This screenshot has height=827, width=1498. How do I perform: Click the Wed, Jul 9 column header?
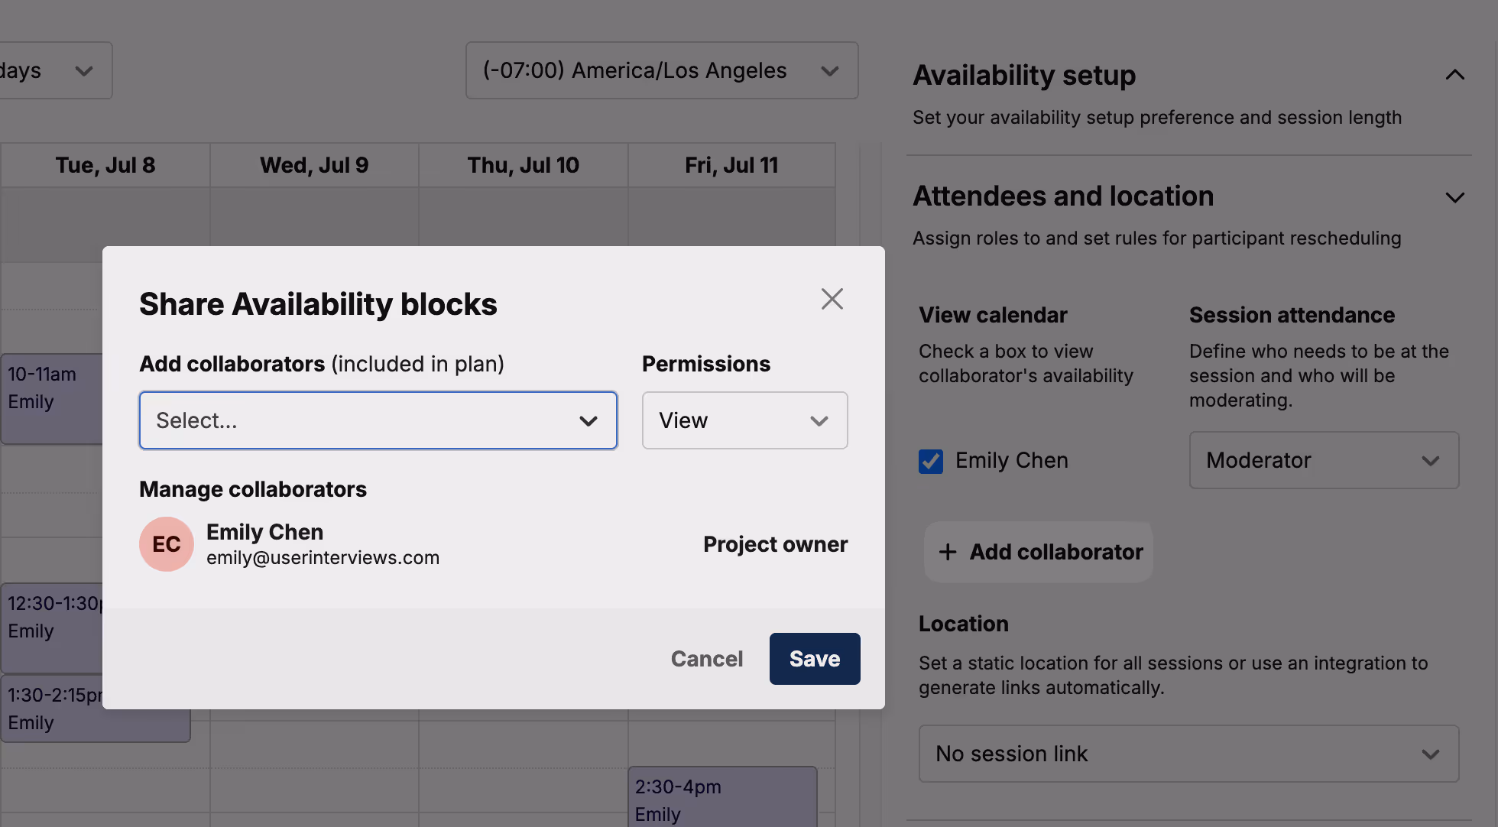pos(314,165)
